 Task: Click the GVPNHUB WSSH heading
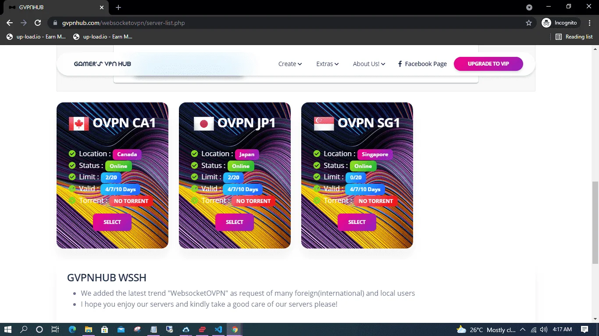pyautogui.click(x=107, y=278)
